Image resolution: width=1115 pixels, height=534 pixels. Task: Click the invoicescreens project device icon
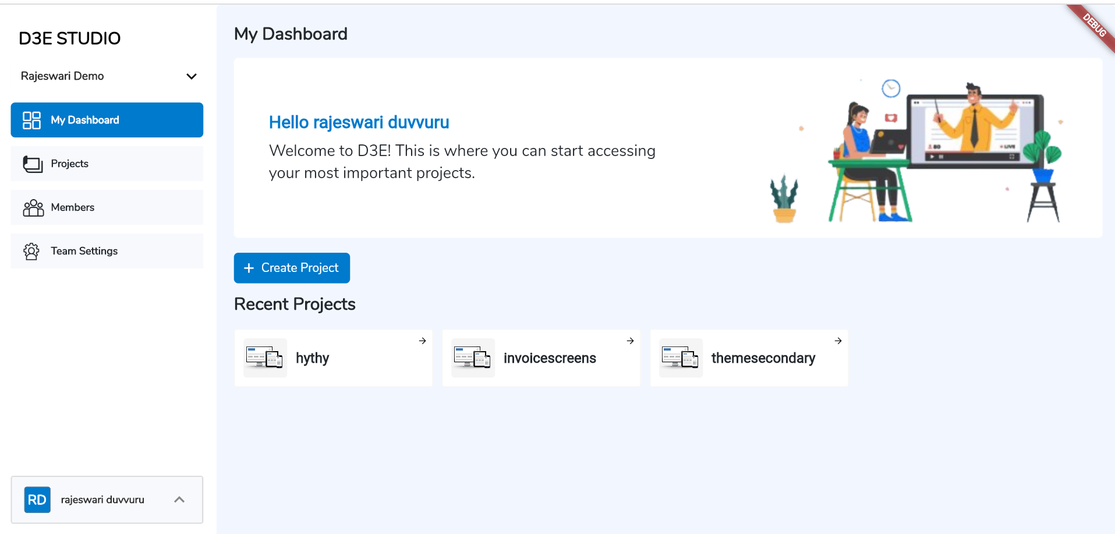click(x=473, y=358)
